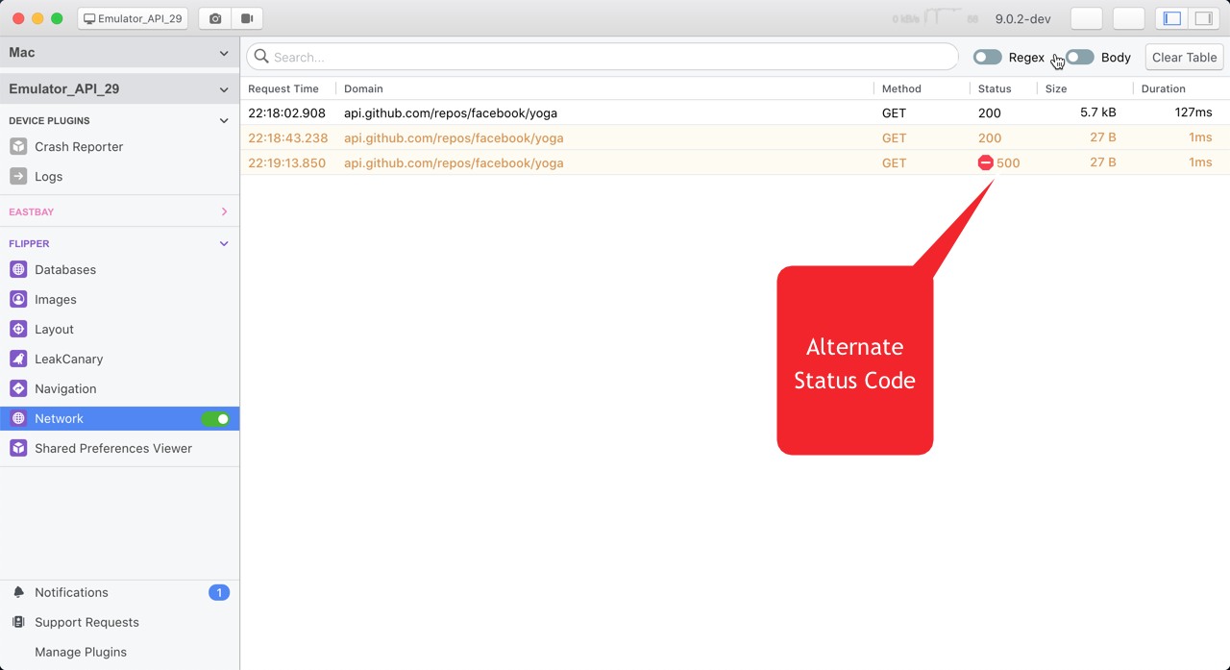Enable the Body search toggle
Viewport: 1230px width, 670px height.
pos(1080,58)
